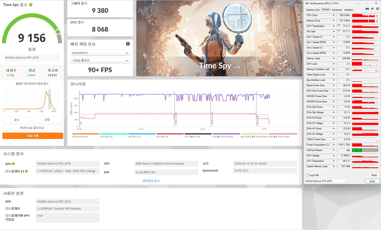Switch to Graphics Card tab in GPU-Z

313,10
